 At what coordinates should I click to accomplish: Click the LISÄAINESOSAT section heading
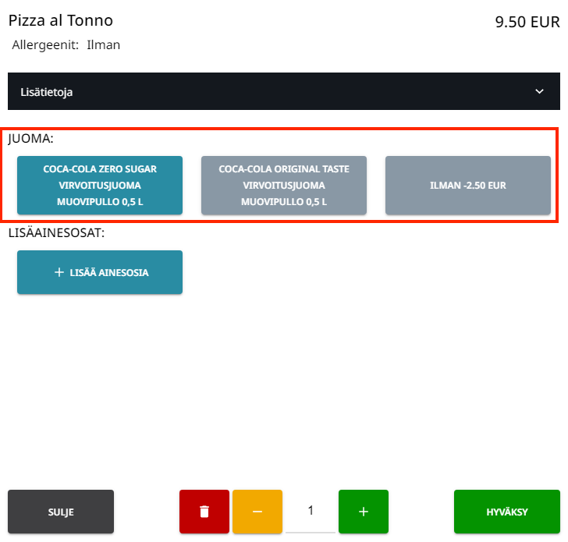pos(56,232)
